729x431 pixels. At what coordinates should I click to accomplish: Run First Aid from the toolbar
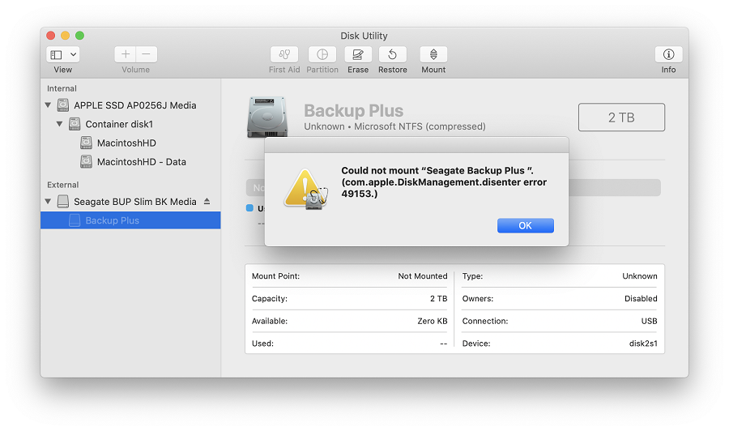[284, 54]
